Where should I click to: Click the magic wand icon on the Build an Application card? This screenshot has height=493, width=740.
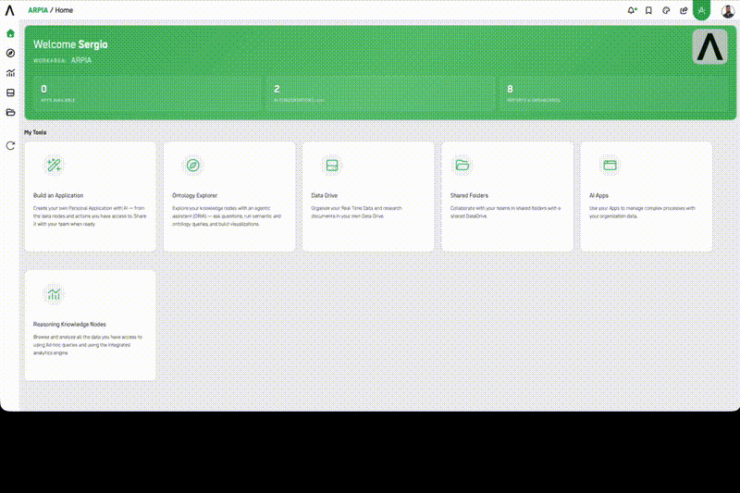click(x=54, y=166)
